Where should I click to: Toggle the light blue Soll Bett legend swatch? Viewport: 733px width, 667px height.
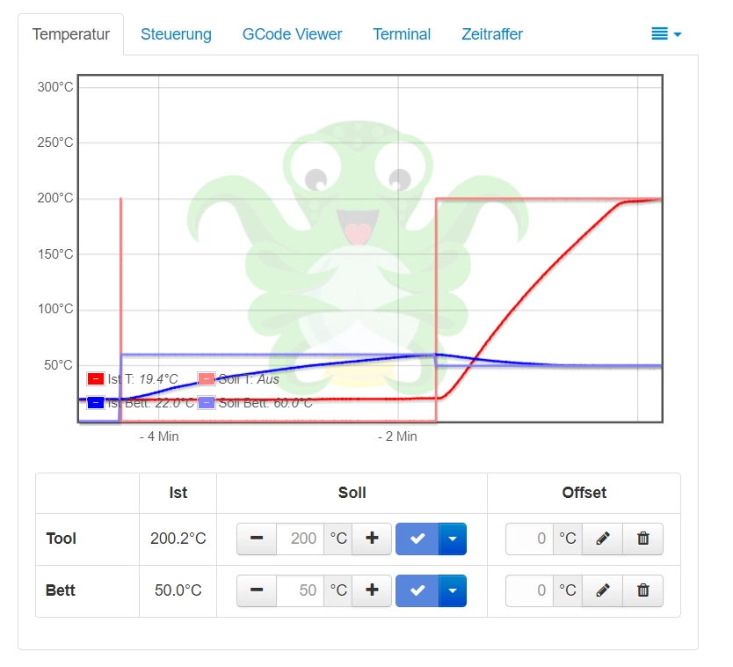click(207, 402)
